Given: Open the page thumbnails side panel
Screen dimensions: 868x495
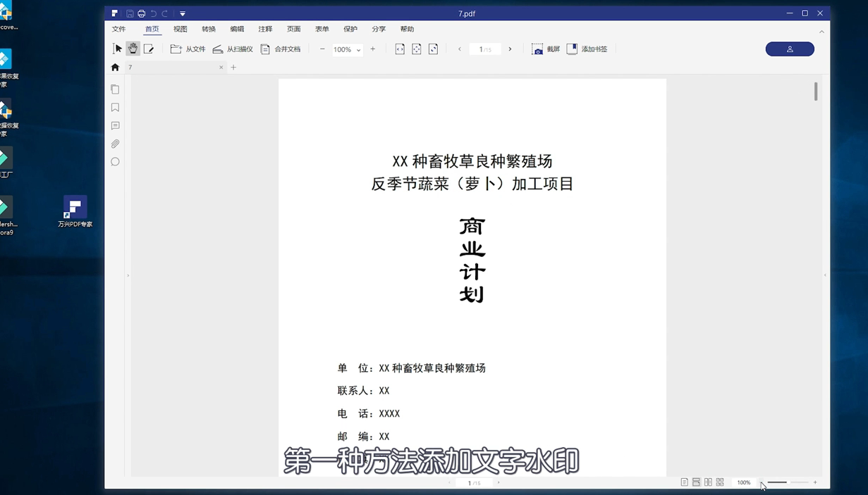Looking at the screenshot, I should [x=115, y=89].
